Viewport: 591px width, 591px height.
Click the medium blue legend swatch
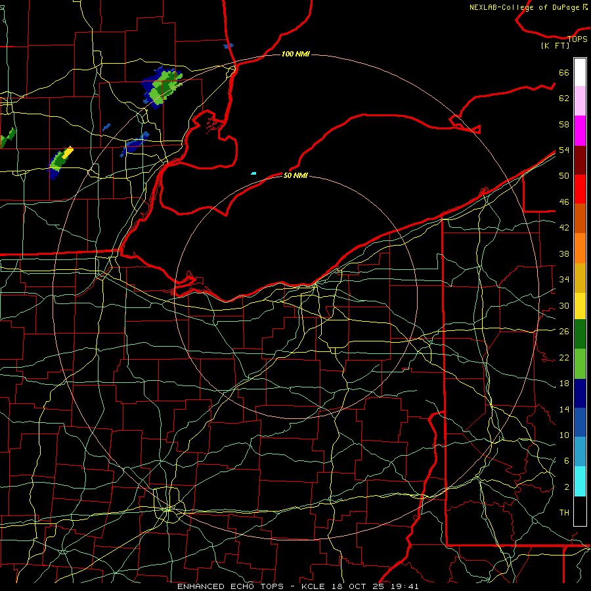(x=580, y=422)
